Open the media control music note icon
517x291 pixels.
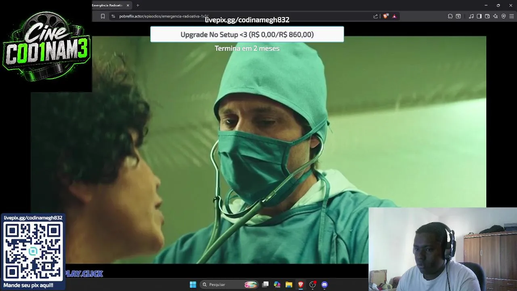471,16
